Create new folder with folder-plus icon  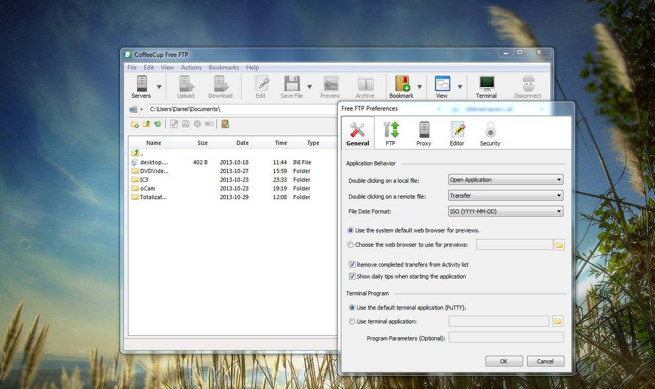click(x=135, y=124)
